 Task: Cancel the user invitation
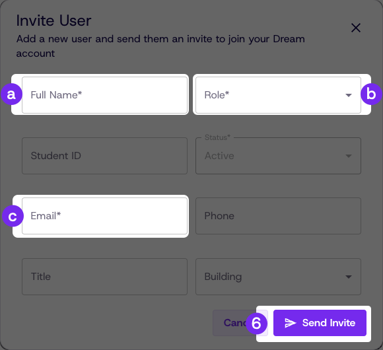[234, 323]
